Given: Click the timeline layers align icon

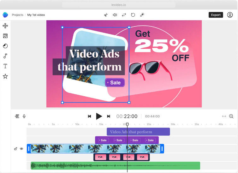Looking at the screenshot, I should tap(17, 116).
